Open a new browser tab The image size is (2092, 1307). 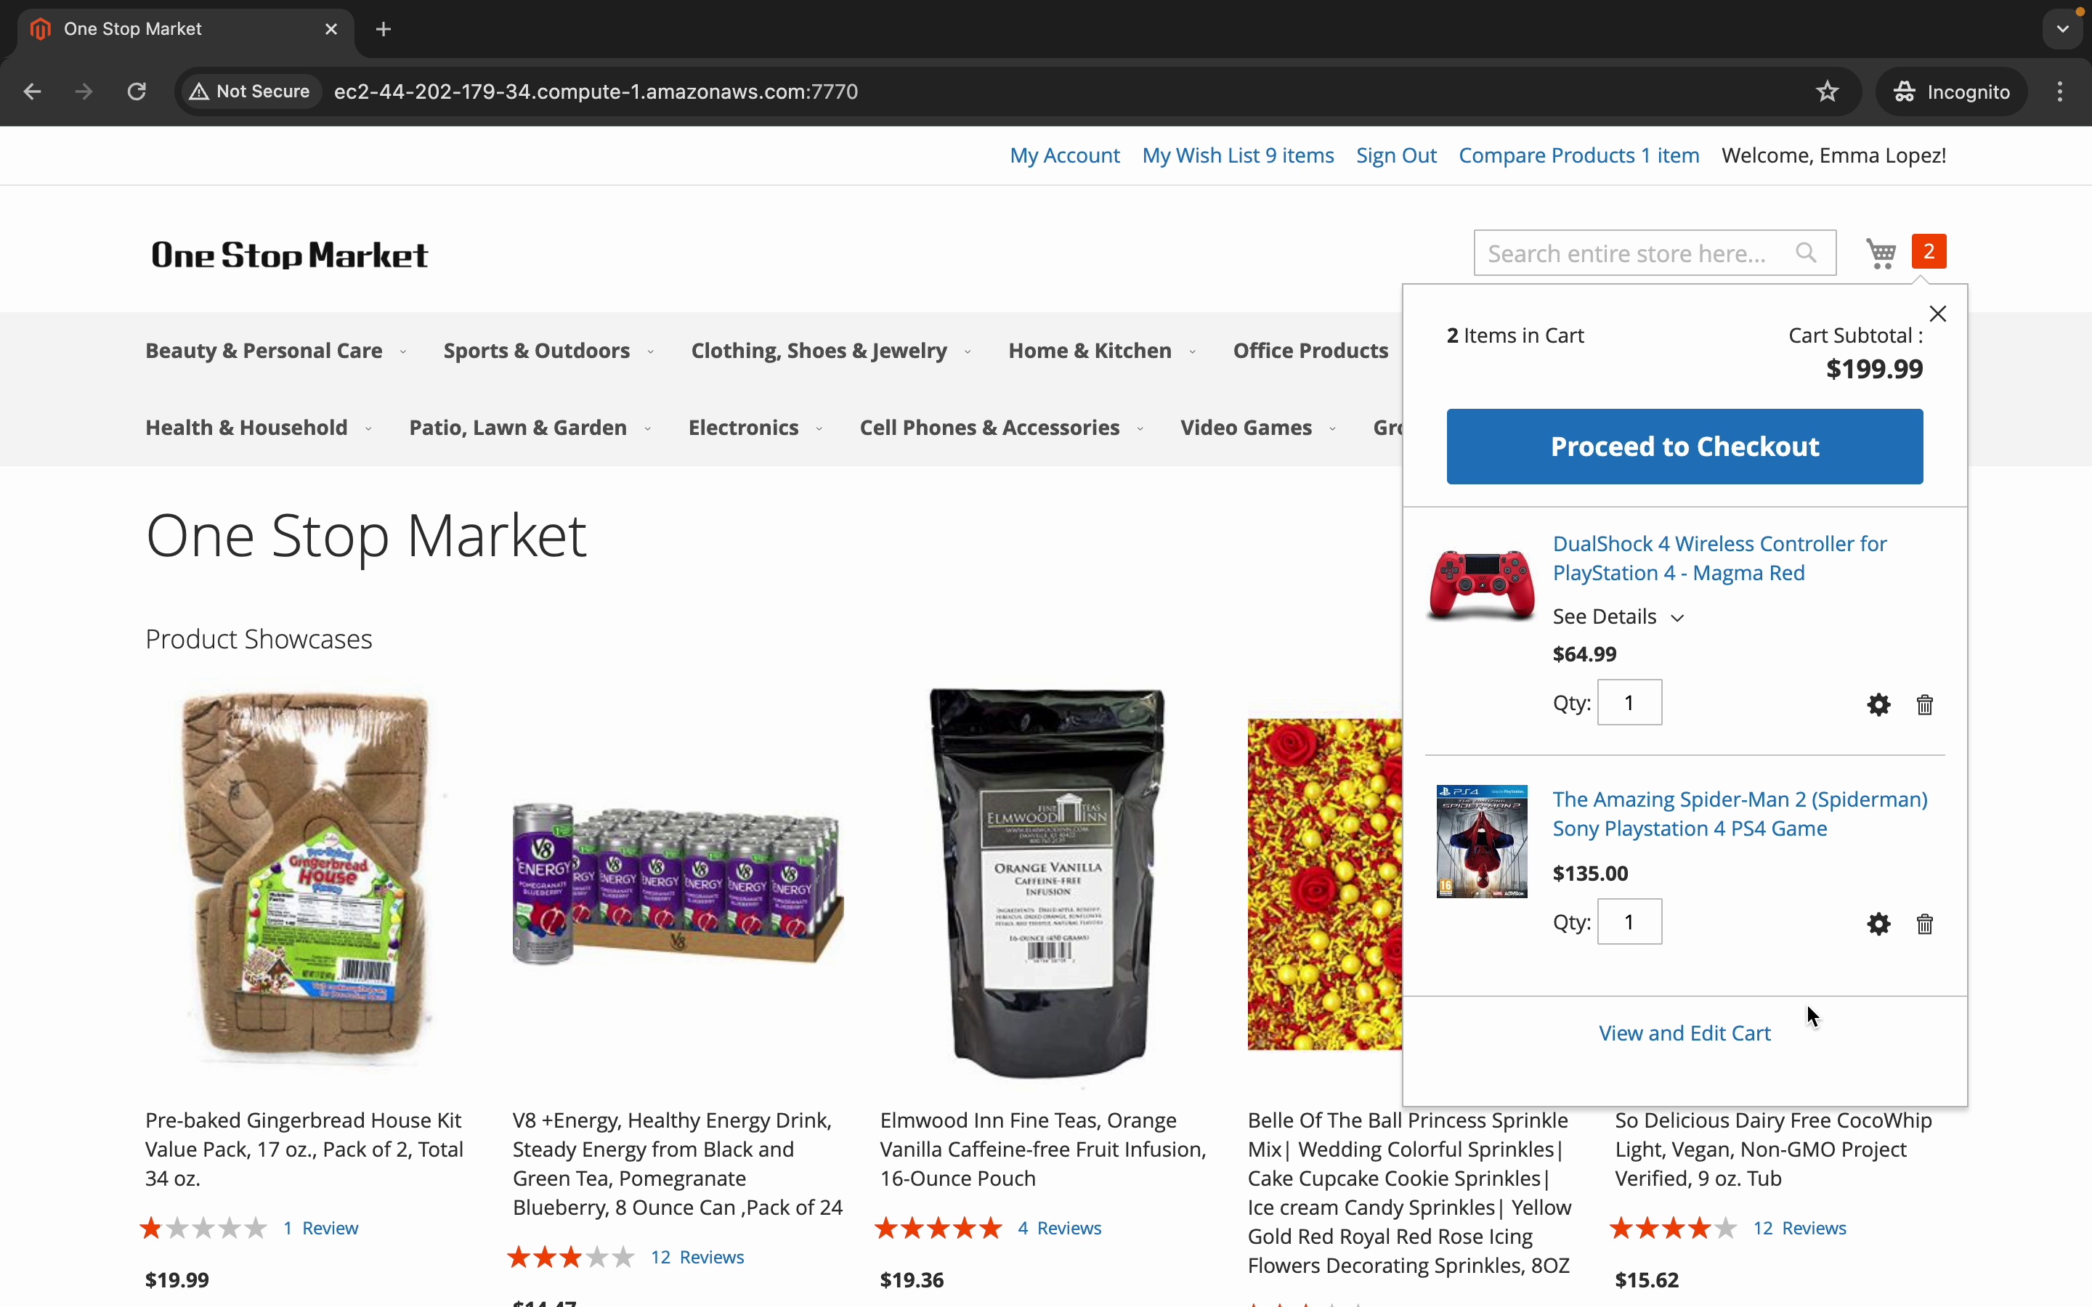tap(384, 29)
